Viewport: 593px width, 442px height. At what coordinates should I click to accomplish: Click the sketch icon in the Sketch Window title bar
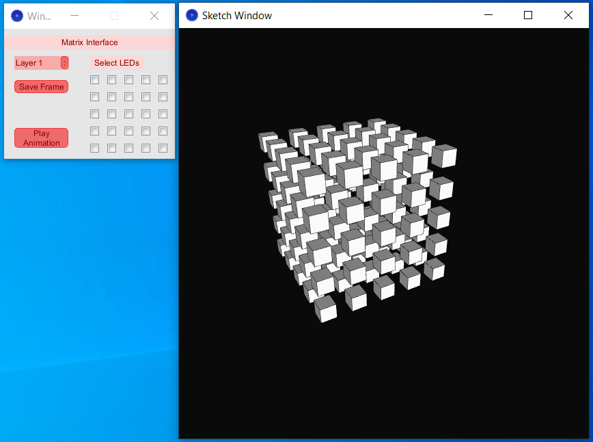pyautogui.click(x=191, y=15)
